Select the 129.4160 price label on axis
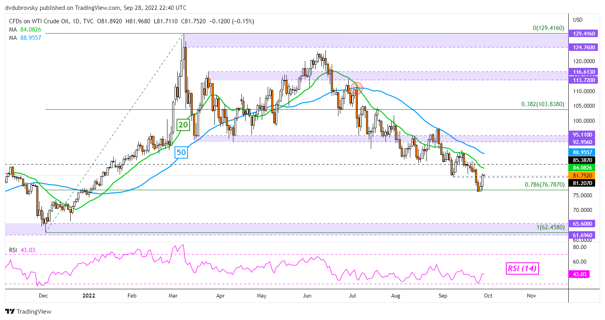This screenshot has height=320, width=605. (x=583, y=34)
